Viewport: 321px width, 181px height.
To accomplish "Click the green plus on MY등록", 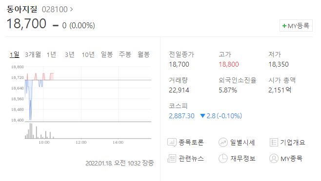I will [x=284, y=26].
